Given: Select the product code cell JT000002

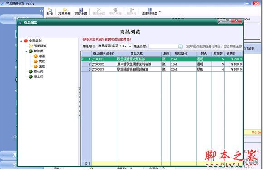Looking at the screenshot, I should 104,64.
